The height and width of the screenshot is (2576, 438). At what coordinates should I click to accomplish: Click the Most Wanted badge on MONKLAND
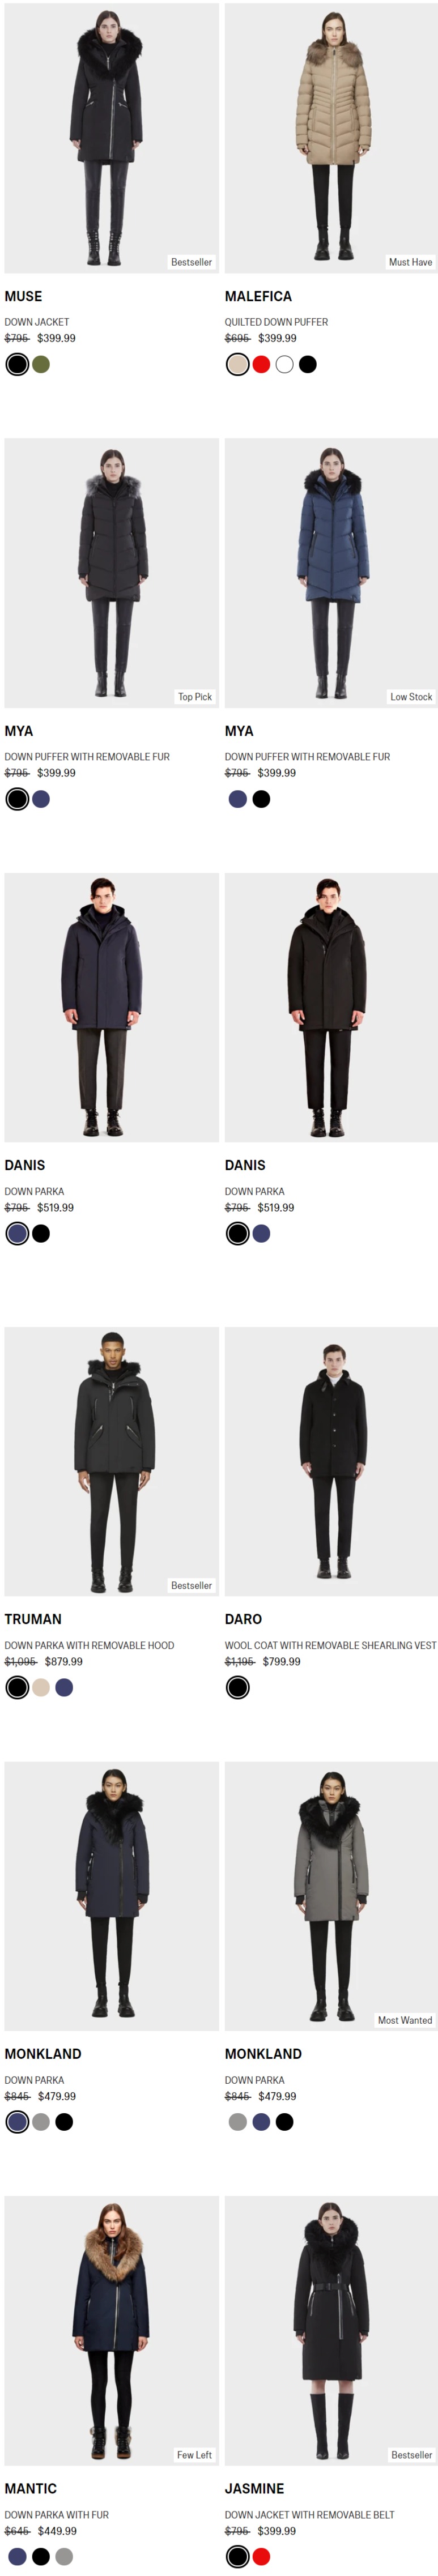point(405,2020)
